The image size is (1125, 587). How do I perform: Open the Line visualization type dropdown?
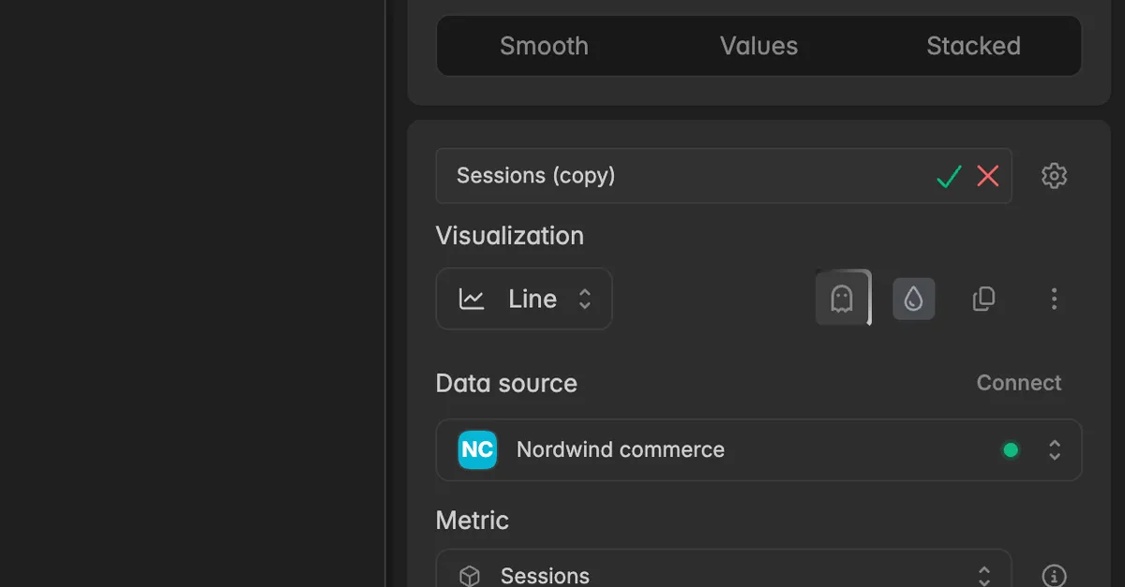click(524, 299)
